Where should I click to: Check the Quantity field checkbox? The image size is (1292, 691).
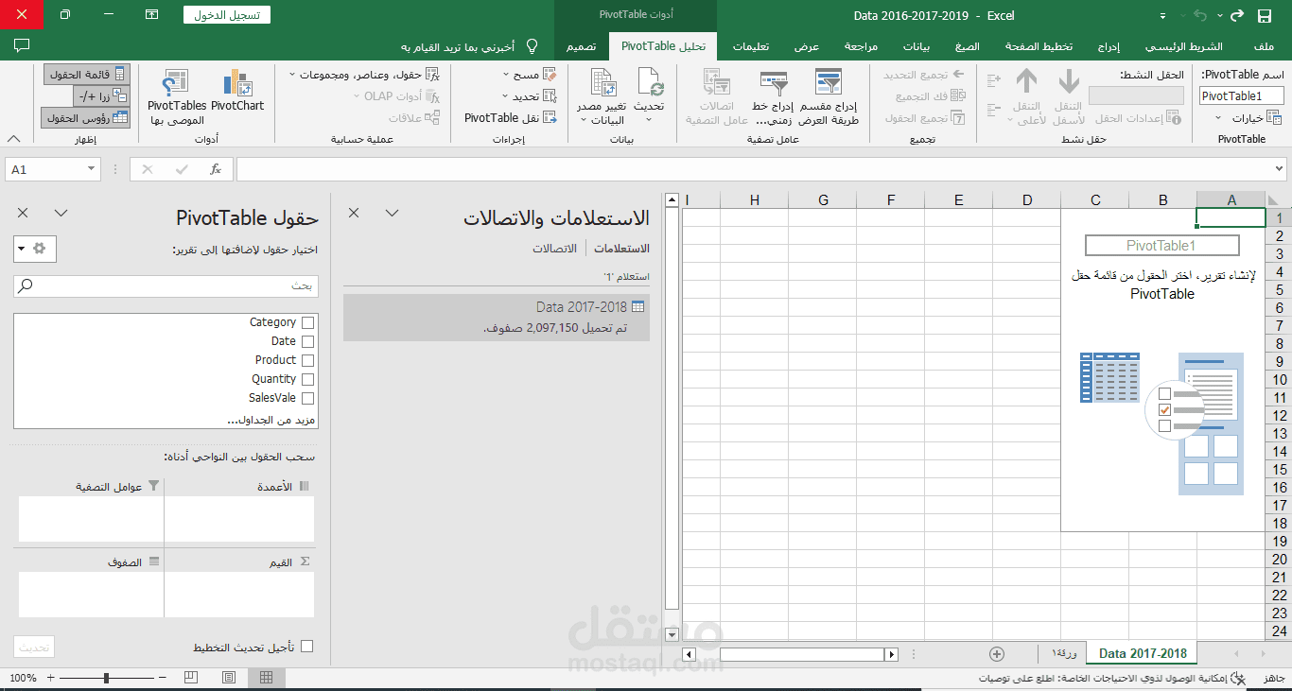tap(307, 380)
